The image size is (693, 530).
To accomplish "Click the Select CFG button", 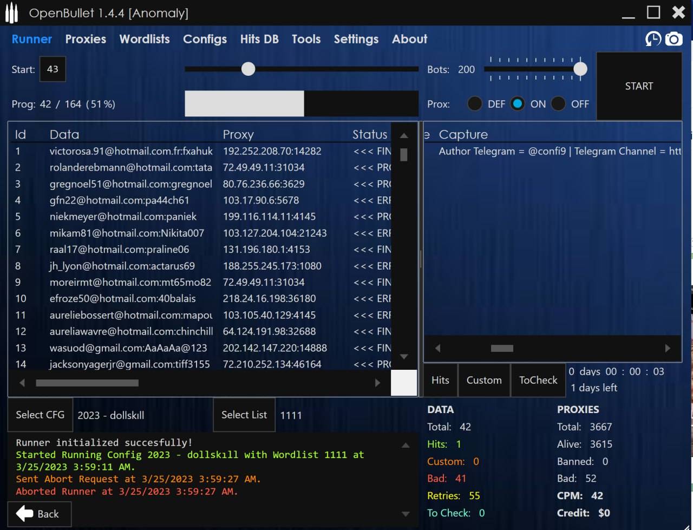I will coord(40,415).
